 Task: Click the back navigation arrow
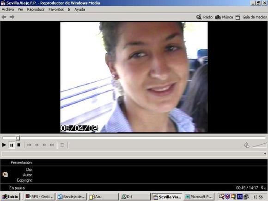[x=4, y=17]
